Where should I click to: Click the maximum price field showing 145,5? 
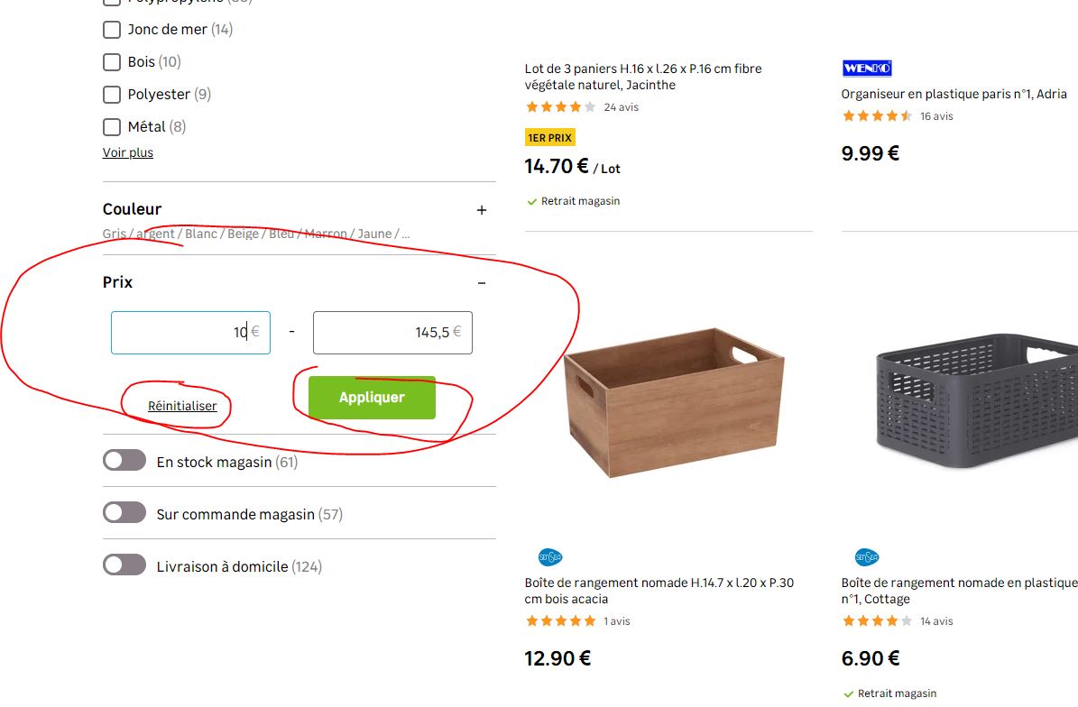[x=392, y=333]
